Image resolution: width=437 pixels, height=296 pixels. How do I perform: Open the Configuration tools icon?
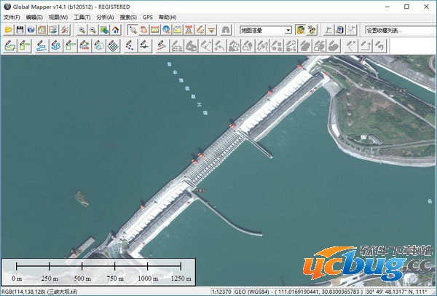point(65,30)
